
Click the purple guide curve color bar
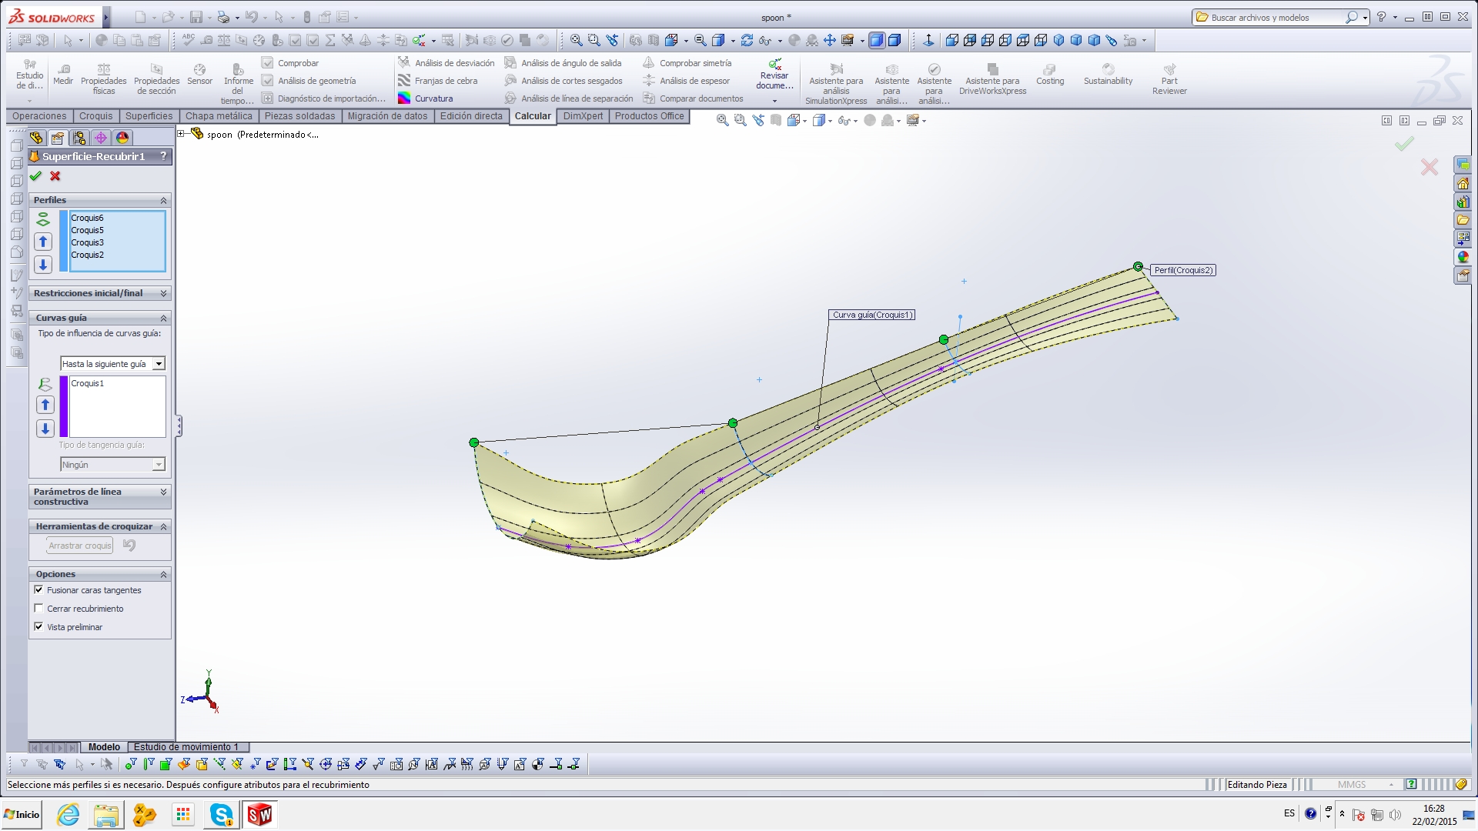(64, 406)
